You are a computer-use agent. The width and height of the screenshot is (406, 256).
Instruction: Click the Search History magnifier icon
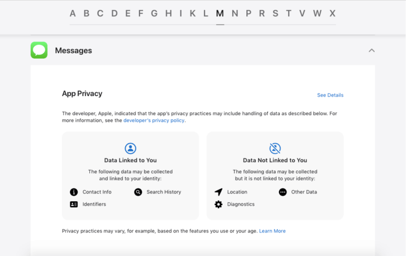tap(138, 192)
